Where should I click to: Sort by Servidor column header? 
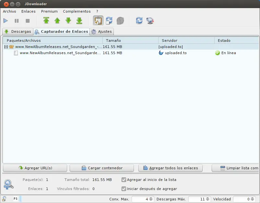[186, 41]
